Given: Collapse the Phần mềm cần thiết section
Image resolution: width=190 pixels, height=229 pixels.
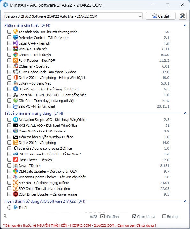Looking at the screenshot, I should click(185, 25).
